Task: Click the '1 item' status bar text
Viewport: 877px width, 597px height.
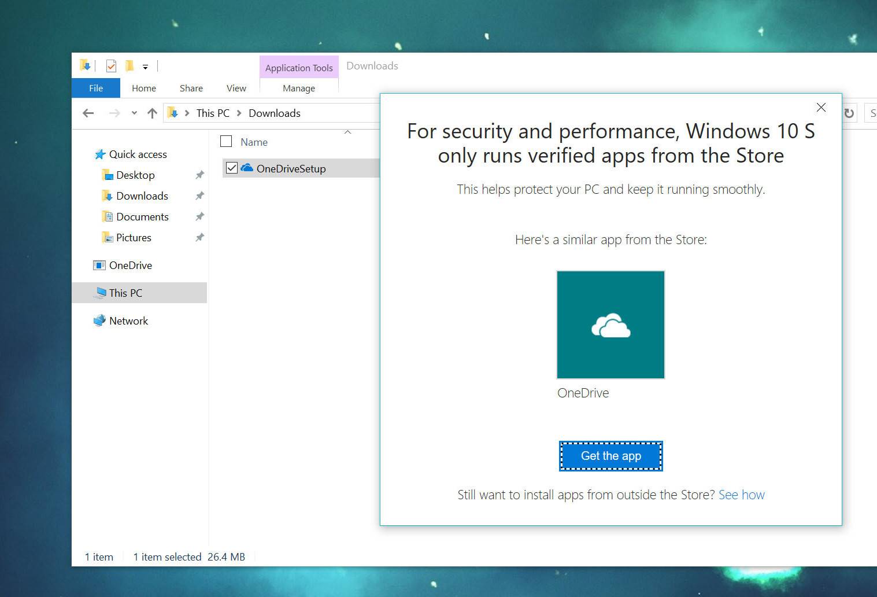Action: [x=99, y=557]
